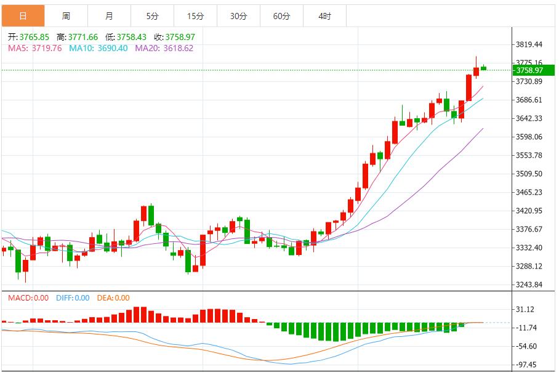Switch chart to 5分 interval

click(x=152, y=16)
